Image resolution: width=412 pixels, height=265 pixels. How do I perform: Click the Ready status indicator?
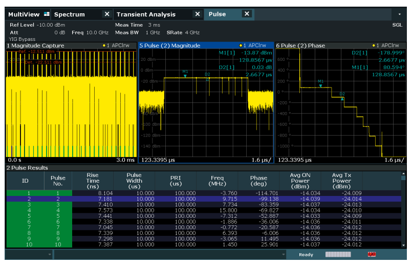(306, 254)
